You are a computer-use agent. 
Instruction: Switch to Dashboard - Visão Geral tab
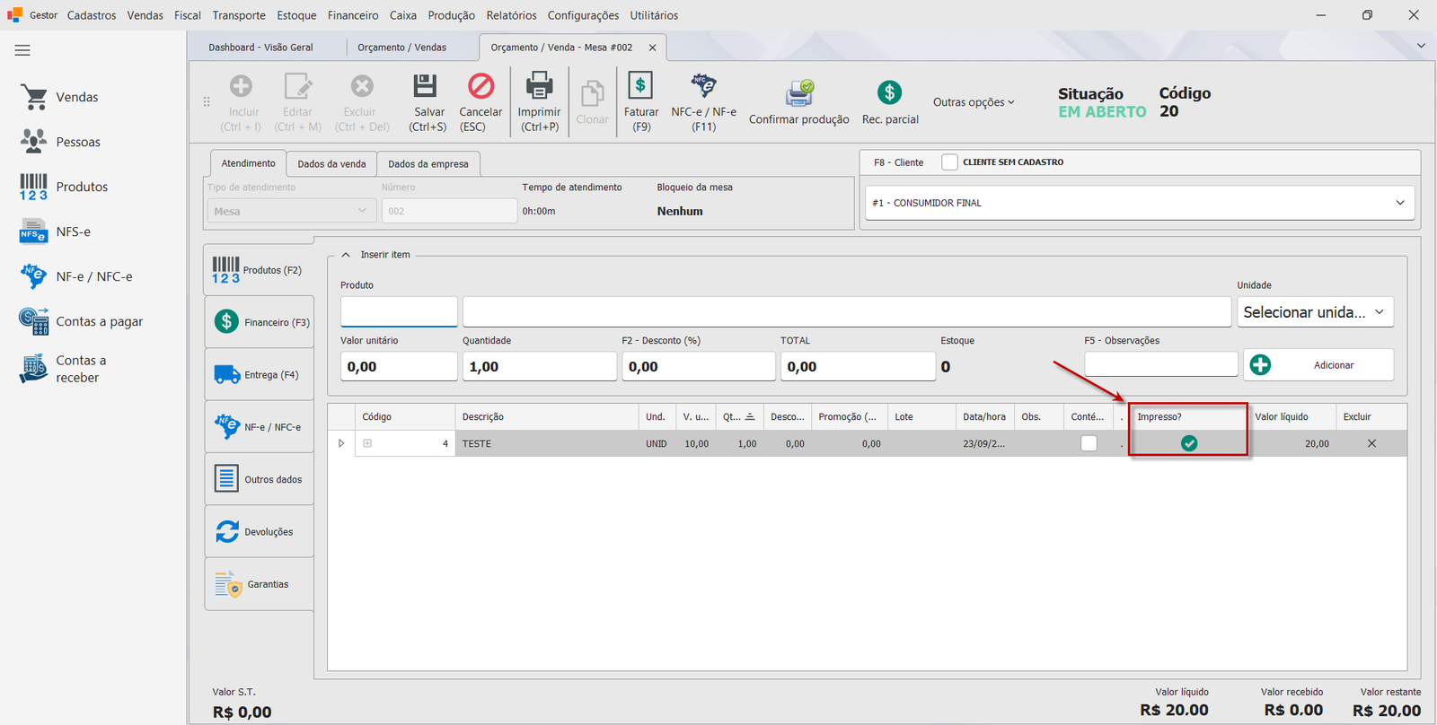click(260, 48)
